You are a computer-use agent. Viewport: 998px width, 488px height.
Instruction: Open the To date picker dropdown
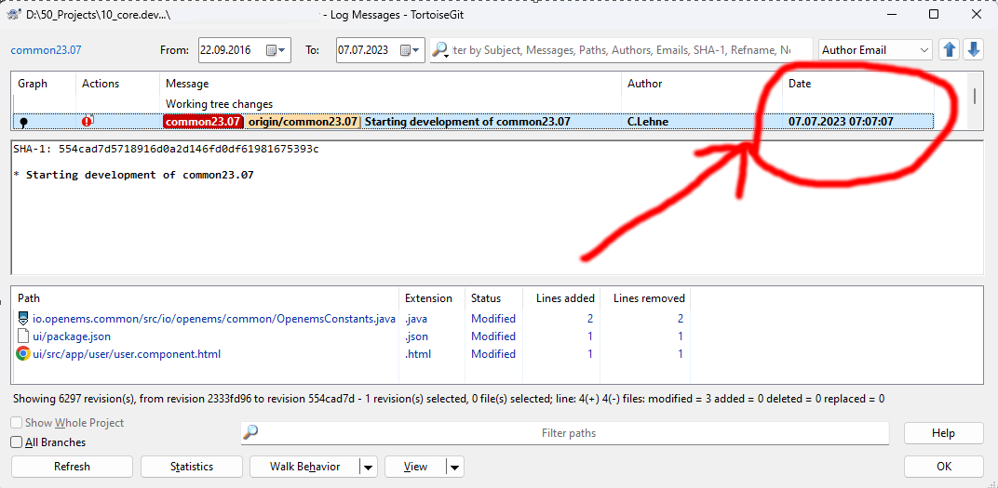[411, 50]
